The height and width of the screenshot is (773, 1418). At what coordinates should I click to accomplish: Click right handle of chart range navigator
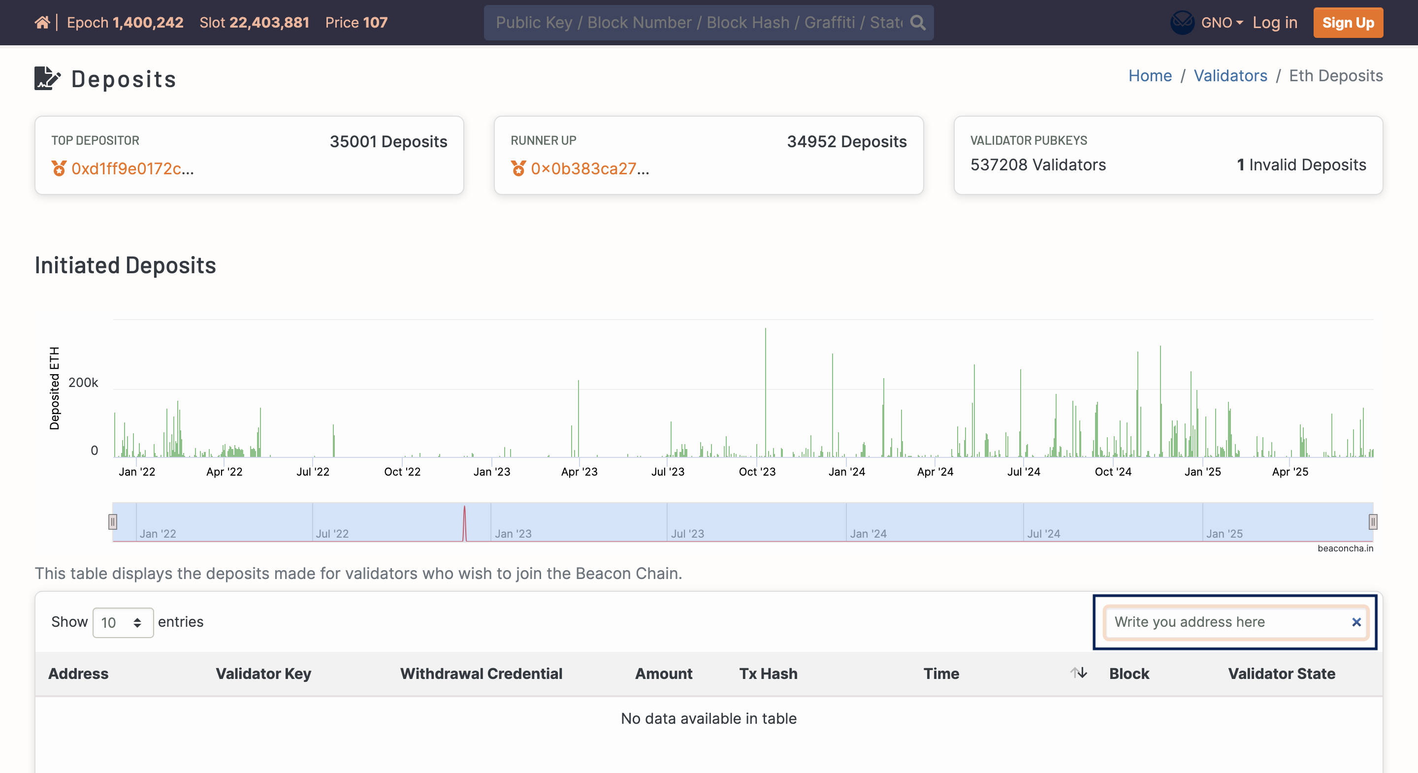1372,521
